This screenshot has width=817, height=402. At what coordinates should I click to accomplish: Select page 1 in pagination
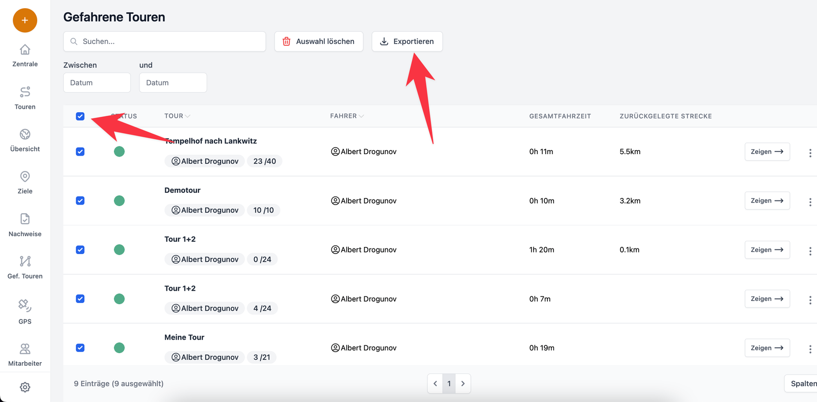(x=449, y=384)
